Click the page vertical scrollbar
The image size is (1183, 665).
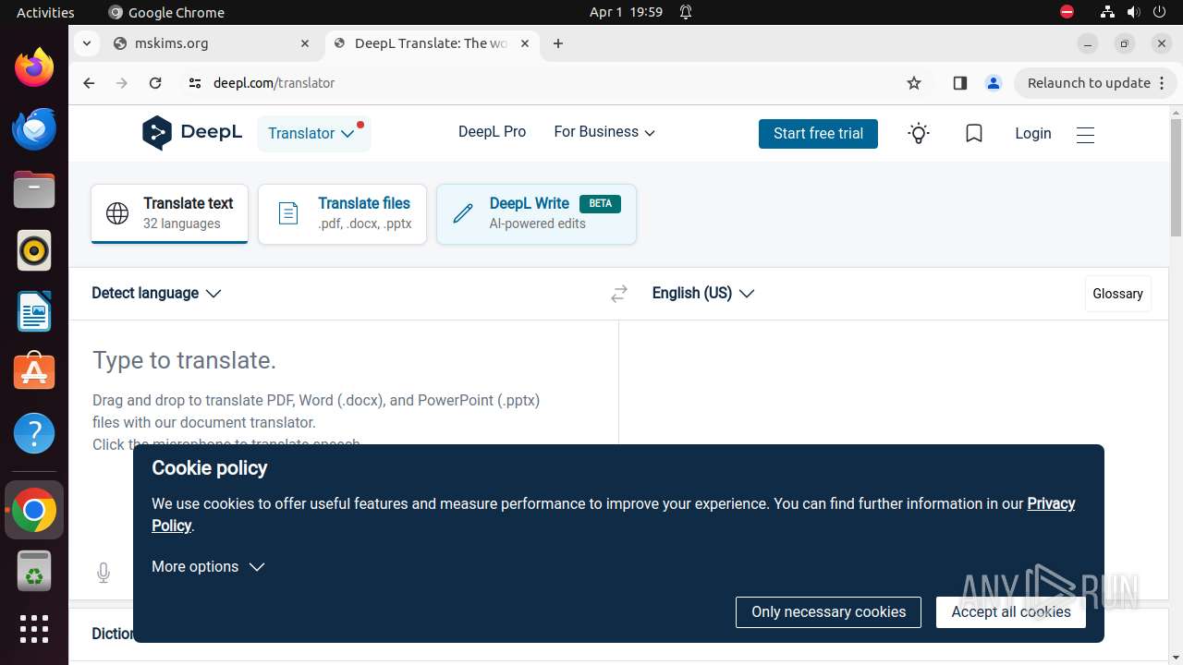pyautogui.click(x=1176, y=177)
